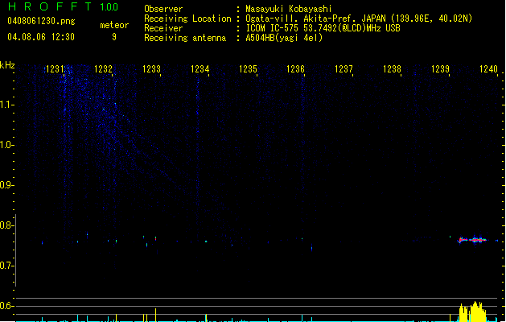Click time marker 1236
The image size is (506, 322).
click(295, 69)
